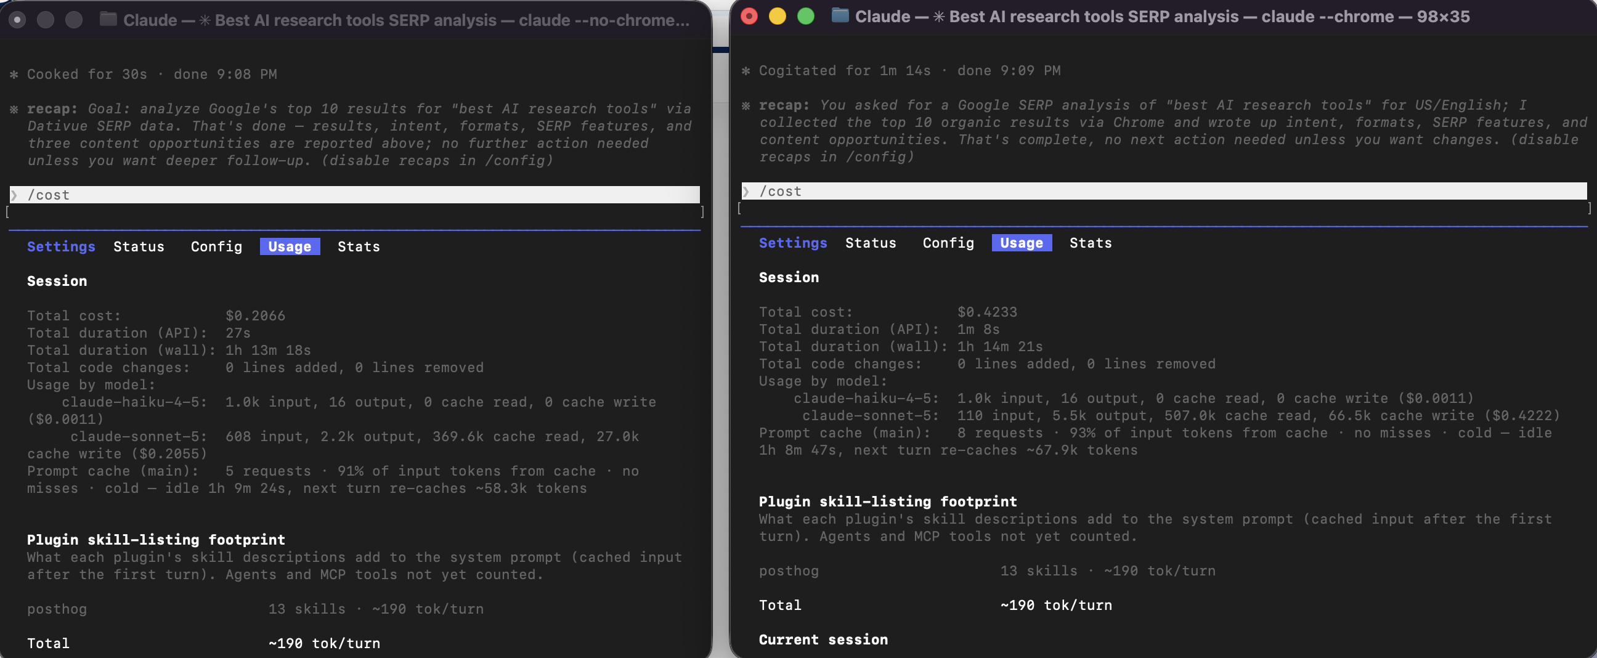Switch to Config tab in the left terminal
1597x658 pixels.
[x=216, y=246]
